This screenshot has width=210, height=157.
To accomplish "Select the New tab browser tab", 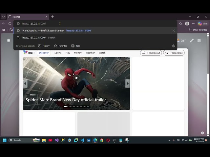I will point(28,17).
